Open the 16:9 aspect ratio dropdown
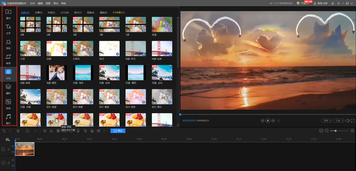 326,121
